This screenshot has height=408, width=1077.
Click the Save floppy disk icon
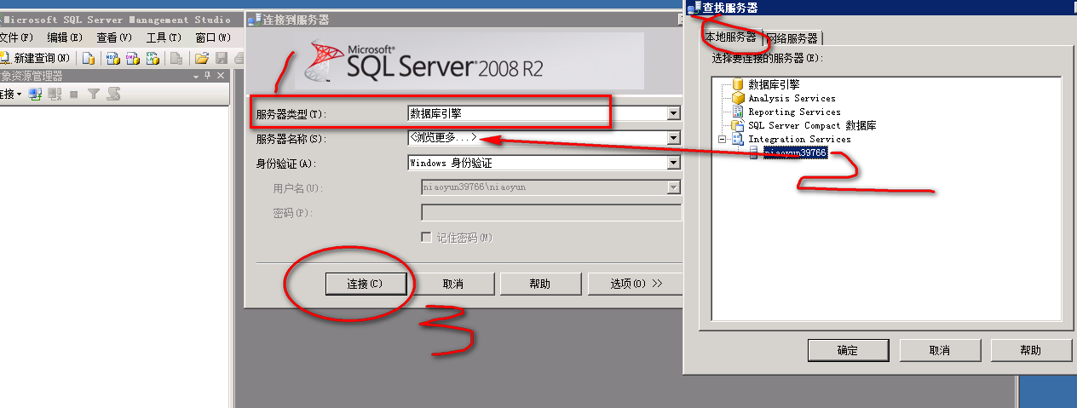(222, 58)
